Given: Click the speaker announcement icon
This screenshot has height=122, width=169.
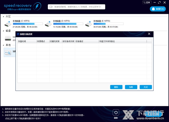Looking at the screenshot, I should coord(51,7).
